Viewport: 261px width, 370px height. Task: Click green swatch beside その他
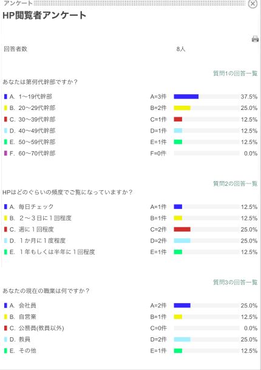pos(5,351)
